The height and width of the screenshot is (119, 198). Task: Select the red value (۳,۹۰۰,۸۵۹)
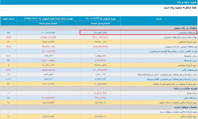(48, 61)
